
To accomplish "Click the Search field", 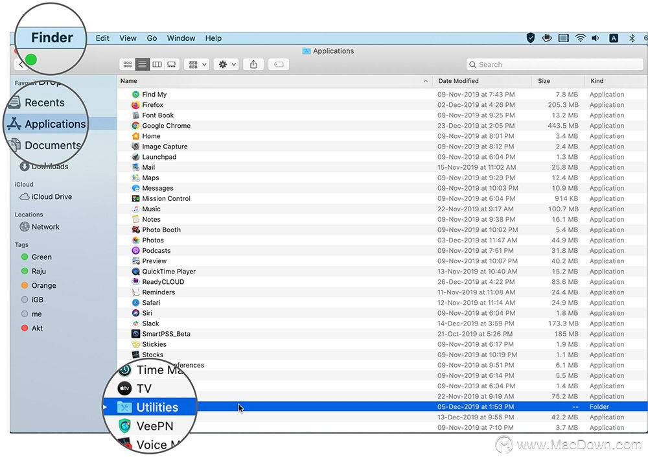I will pos(555,65).
